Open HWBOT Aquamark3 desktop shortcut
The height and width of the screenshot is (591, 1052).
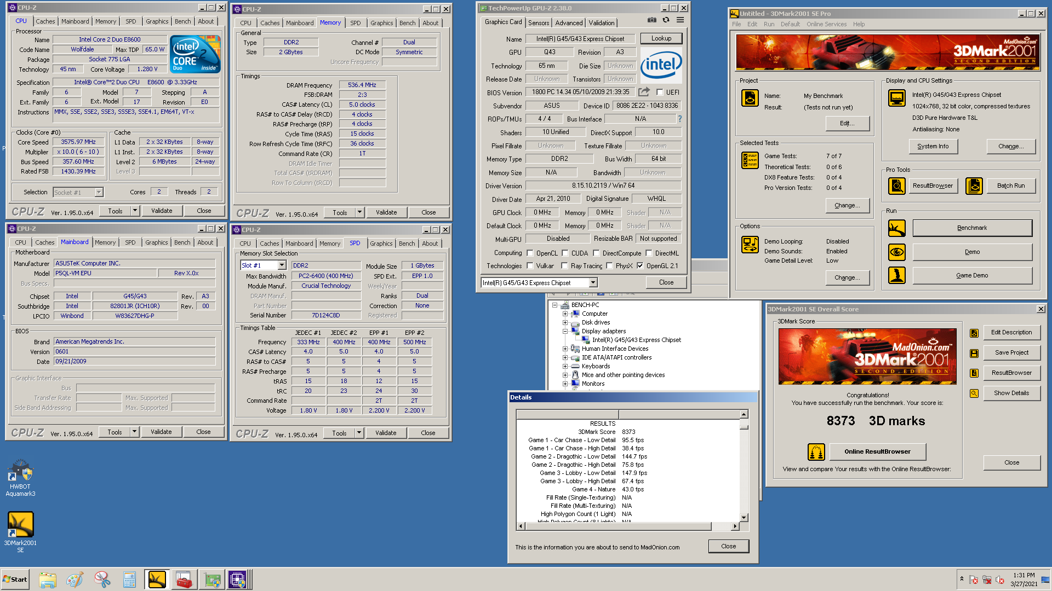(x=20, y=478)
